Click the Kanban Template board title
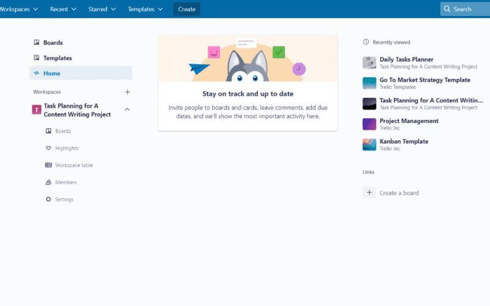 [404, 141]
